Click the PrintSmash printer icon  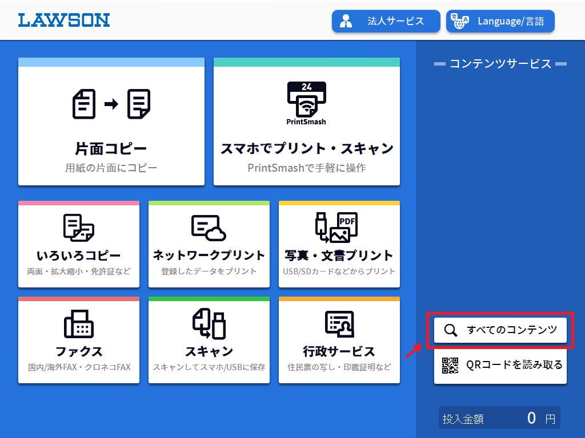(x=306, y=103)
